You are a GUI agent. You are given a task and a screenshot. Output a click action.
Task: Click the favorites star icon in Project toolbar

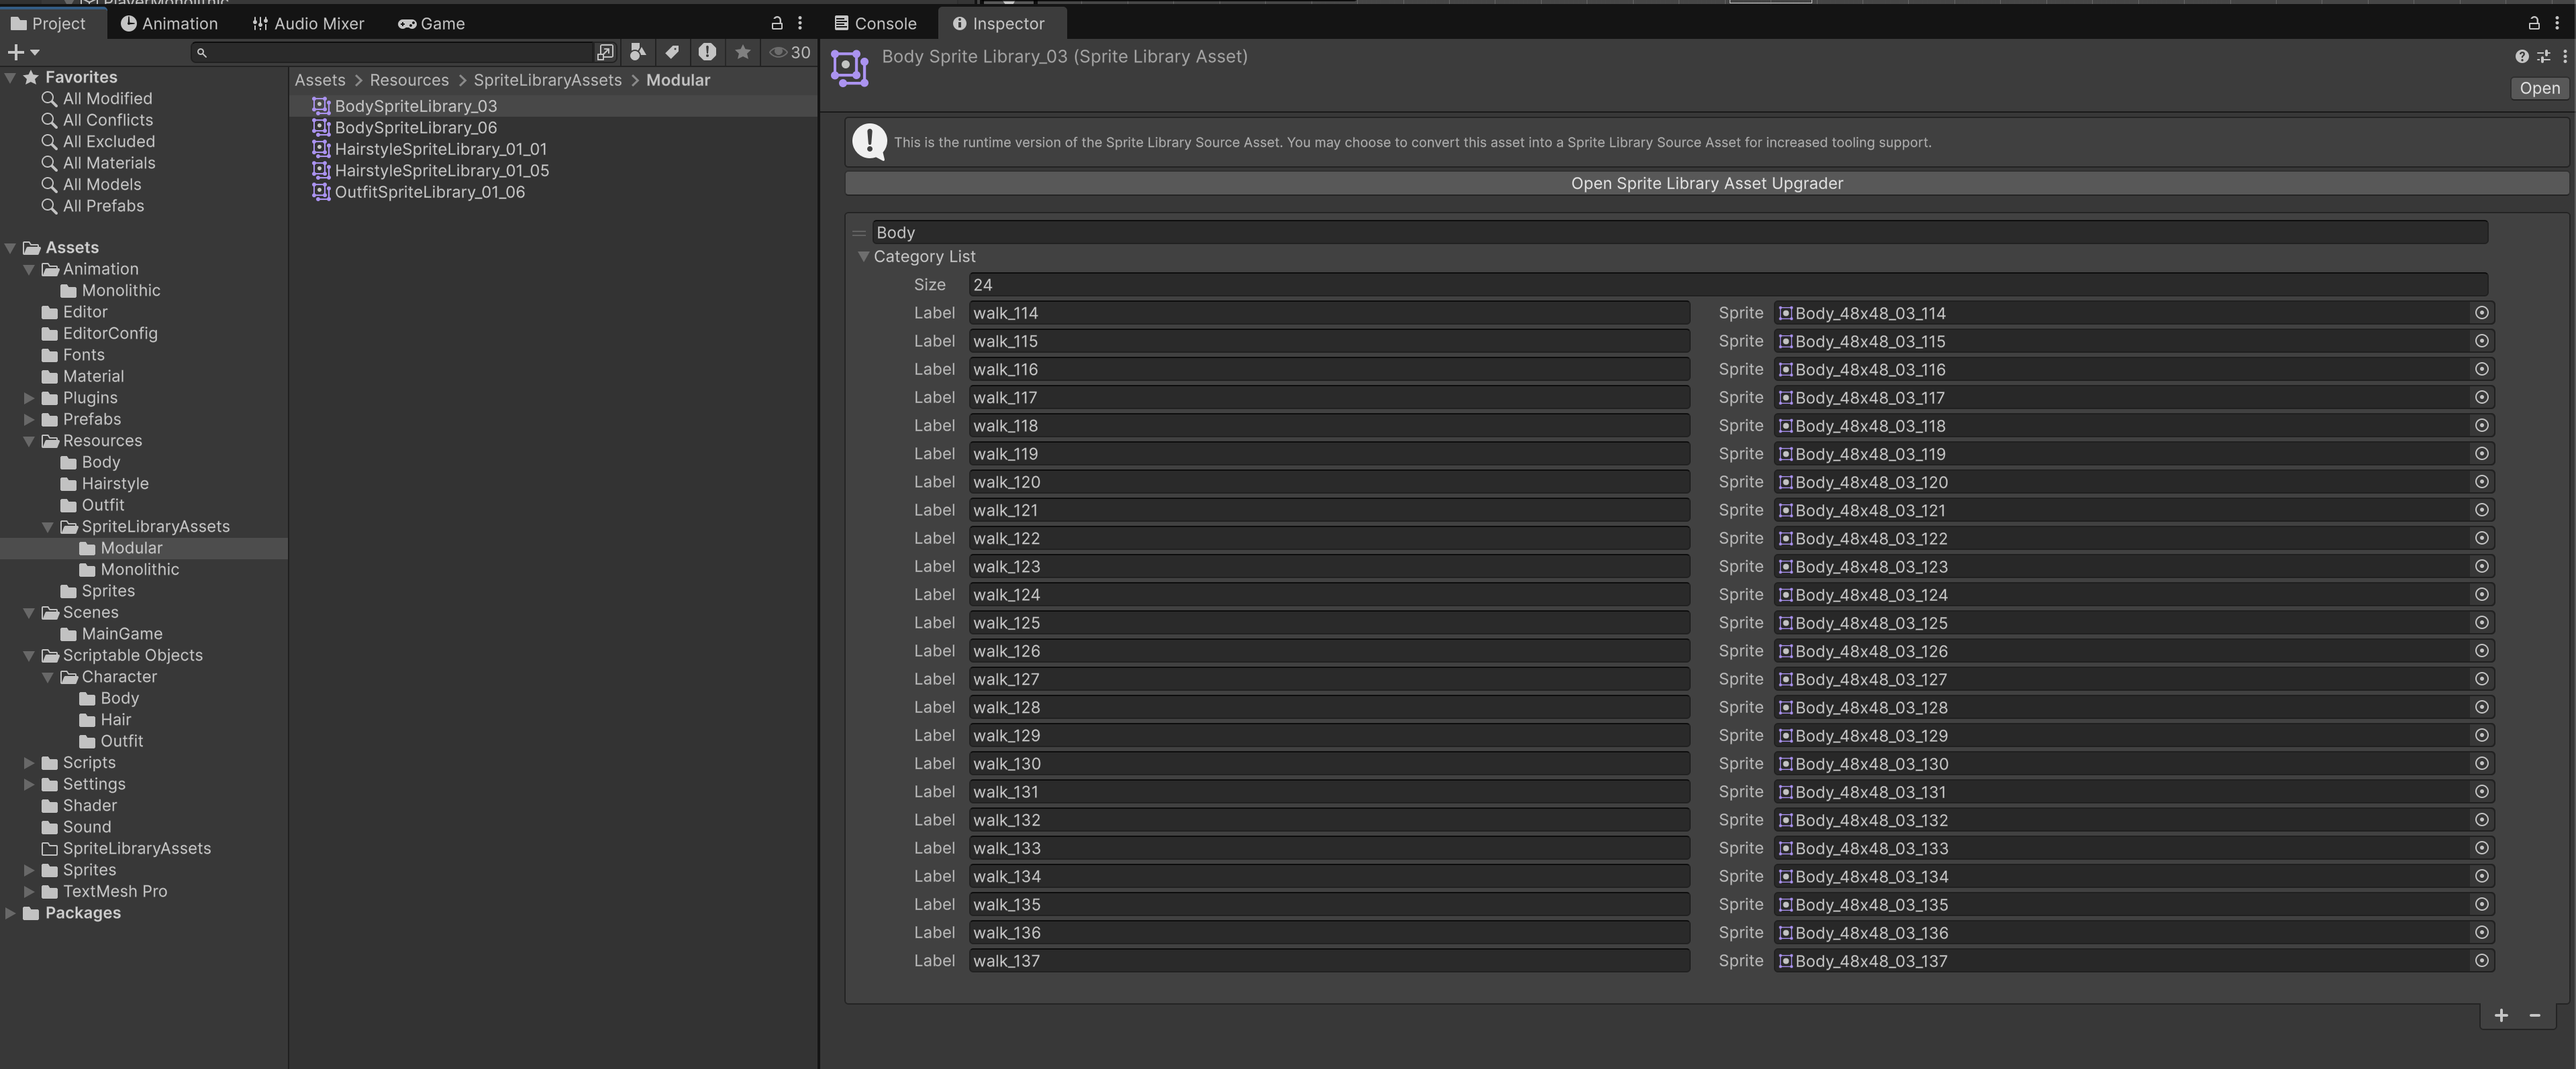[x=742, y=52]
